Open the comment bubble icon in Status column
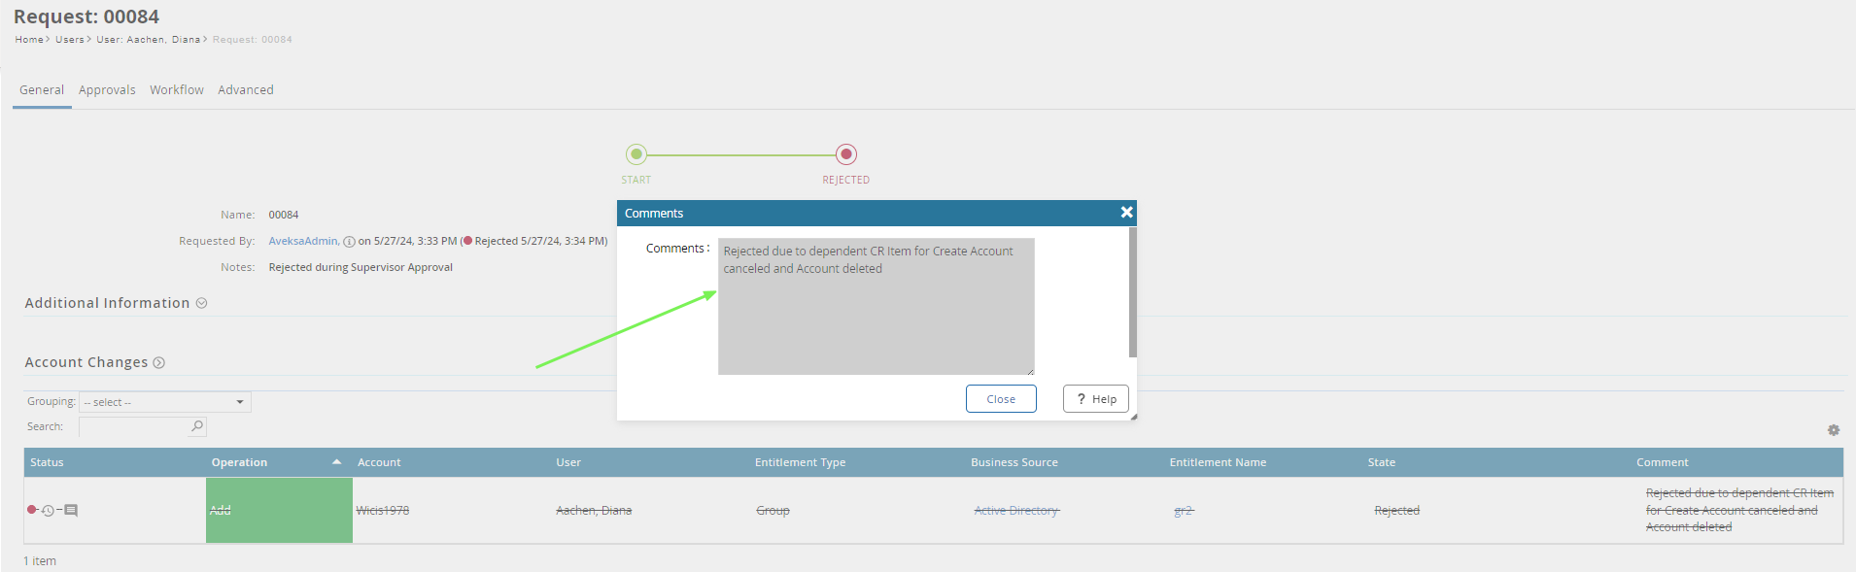The image size is (1856, 572). [71, 510]
